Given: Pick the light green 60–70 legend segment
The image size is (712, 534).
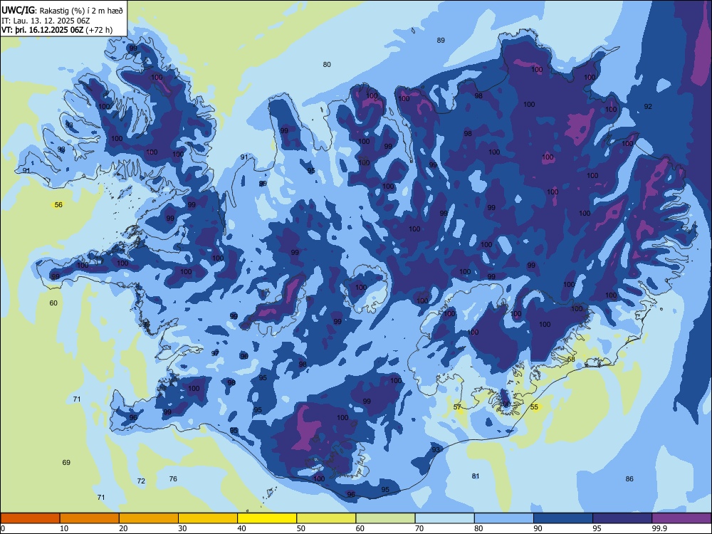Looking at the screenshot, I should coord(385,518).
